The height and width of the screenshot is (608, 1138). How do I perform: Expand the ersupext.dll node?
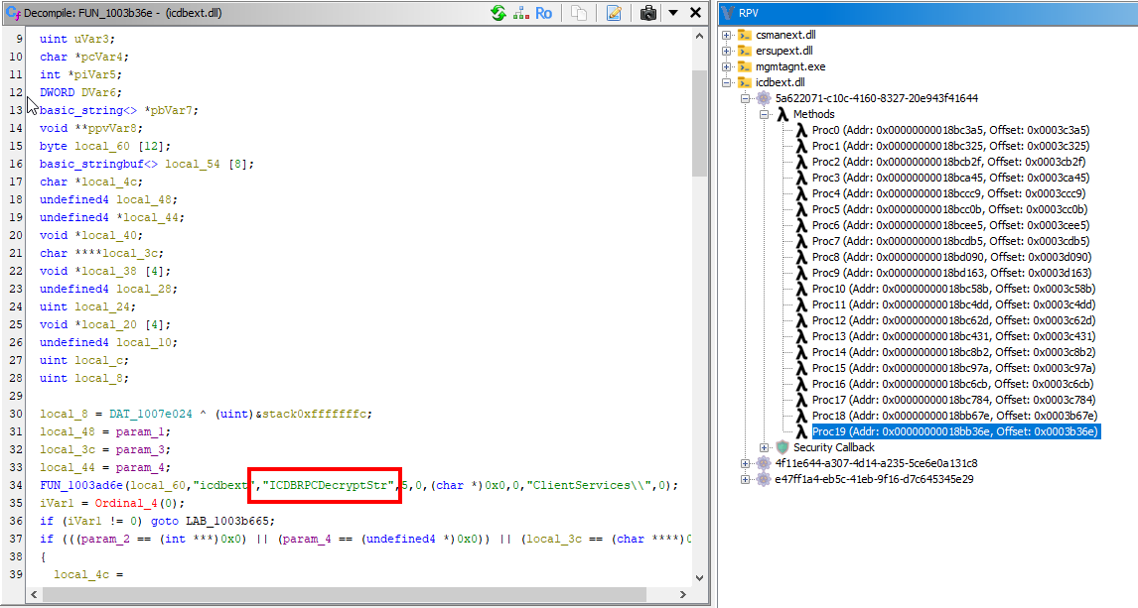(x=727, y=51)
